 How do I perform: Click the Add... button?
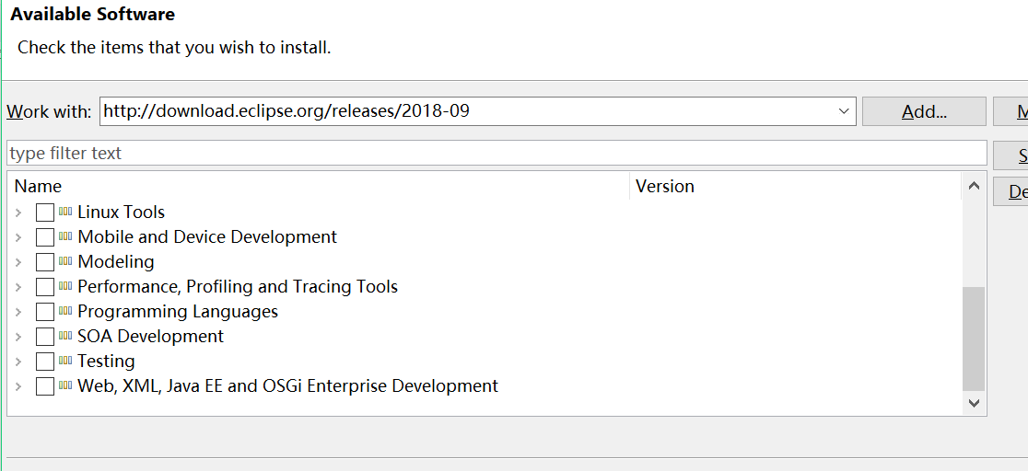pos(924,111)
